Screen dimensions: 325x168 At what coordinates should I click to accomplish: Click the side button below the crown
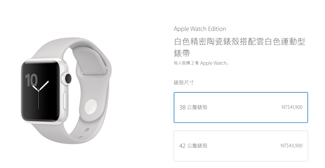coord(66,101)
